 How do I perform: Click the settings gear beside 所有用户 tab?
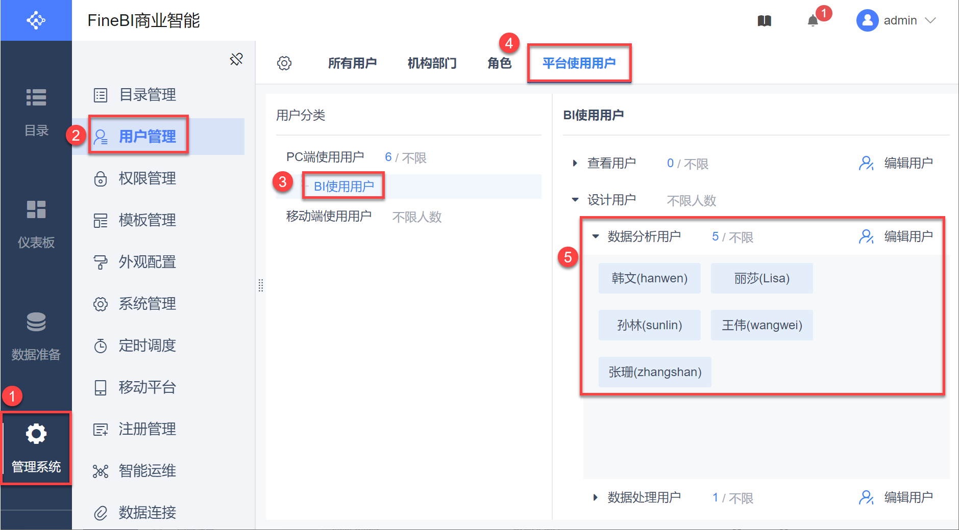284,63
